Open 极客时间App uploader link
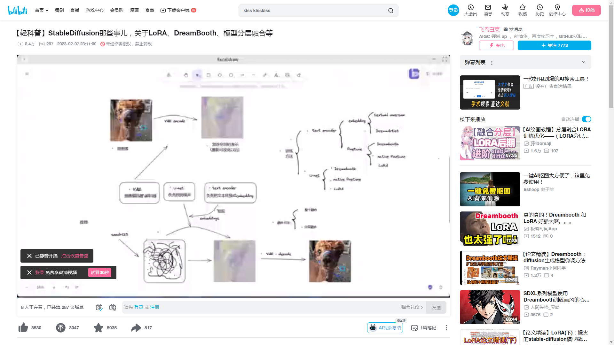Viewport: 614px width, 345px height. point(544,229)
